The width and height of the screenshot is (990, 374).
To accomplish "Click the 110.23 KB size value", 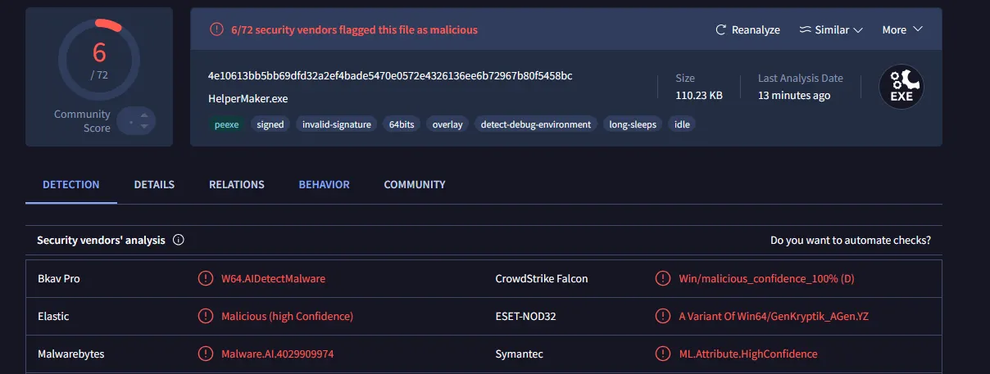I will (698, 96).
